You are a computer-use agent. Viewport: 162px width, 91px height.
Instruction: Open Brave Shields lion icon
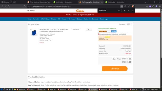[x=133, y=6]
